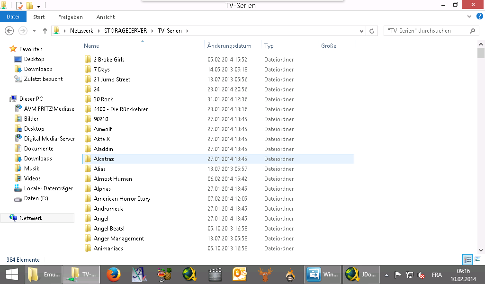Viewport: 485px width, 284px height.
Task: Open the Start ribbon tab
Action: pyautogui.click(x=39, y=17)
